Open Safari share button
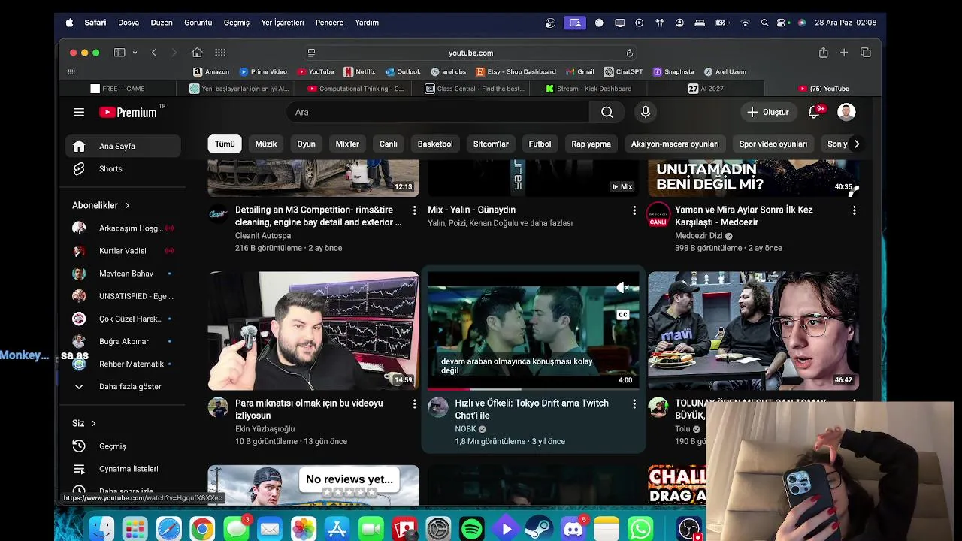Screen dimensions: 962x541 [x=824, y=53]
